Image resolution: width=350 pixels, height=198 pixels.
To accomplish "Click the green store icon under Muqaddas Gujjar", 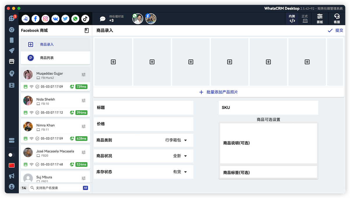I will [x=25, y=86].
